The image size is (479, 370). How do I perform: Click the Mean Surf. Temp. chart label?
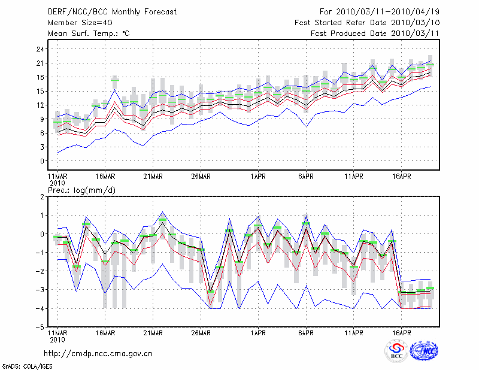pos(89,34)
